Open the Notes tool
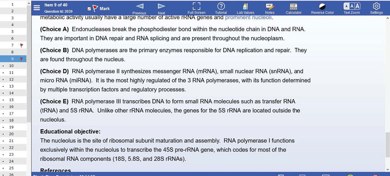The height and width of the screenshot is (176, 390). coord(269,8)
